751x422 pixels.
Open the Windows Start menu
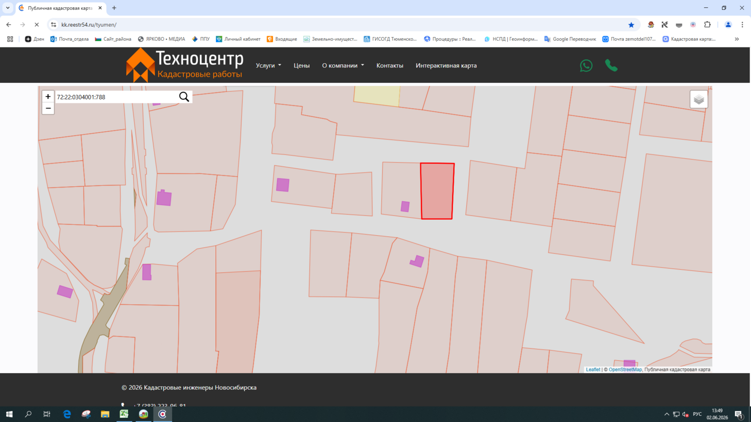tap(9, 414)
